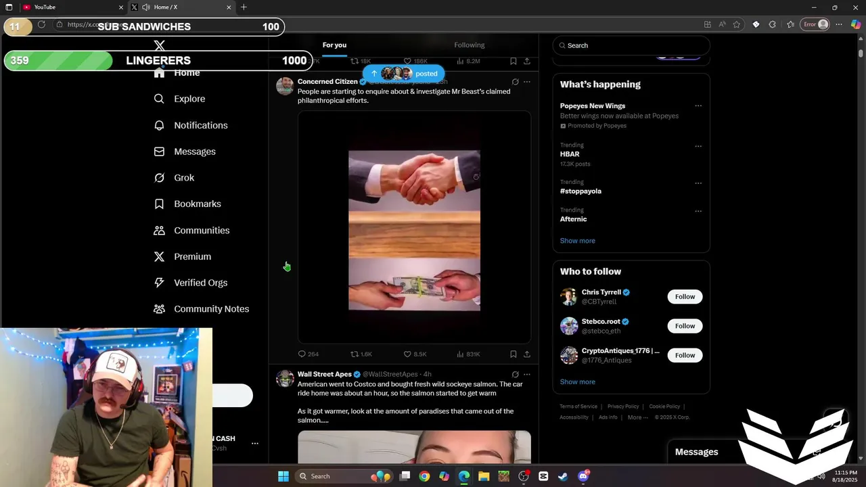
Task: Open options for #stoppayola trend
Action: pos(698,183)
